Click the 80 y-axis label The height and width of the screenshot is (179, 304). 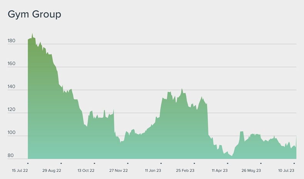(12, 156)
